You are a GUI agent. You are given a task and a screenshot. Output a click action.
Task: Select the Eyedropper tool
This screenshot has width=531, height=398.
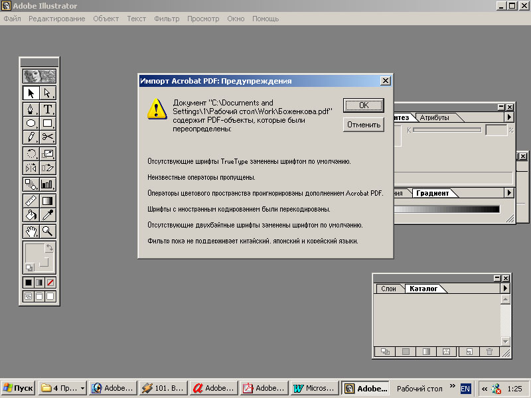[47, 215]
